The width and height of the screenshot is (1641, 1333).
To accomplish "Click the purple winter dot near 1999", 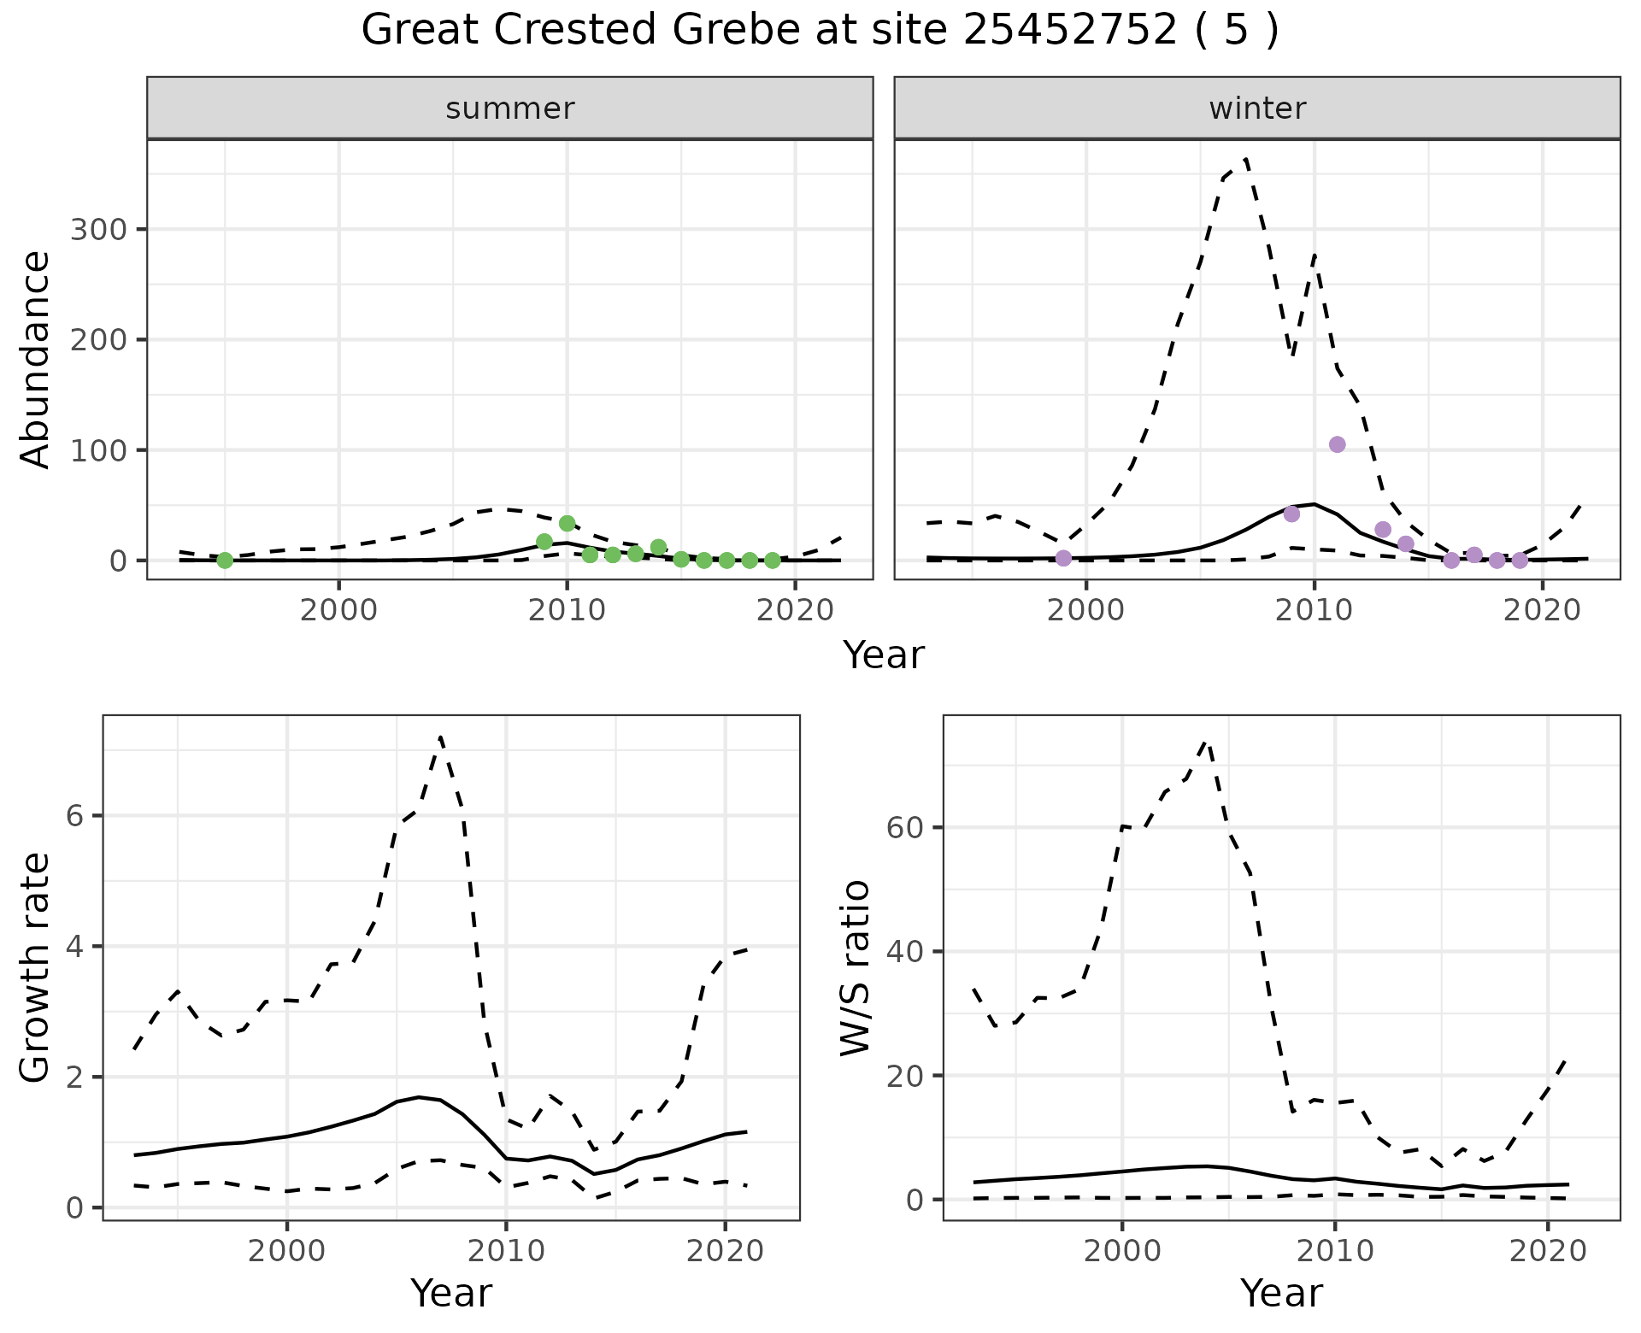I will pyautogui.click(x=1063, y=558).
